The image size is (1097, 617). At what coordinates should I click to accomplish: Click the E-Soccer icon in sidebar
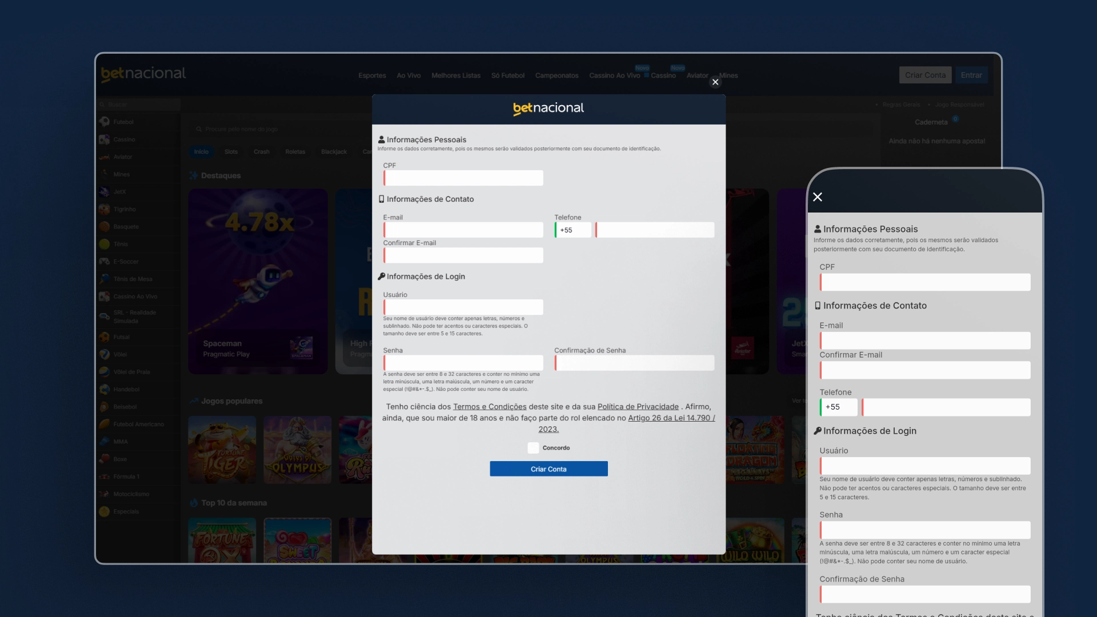(106, 262)
